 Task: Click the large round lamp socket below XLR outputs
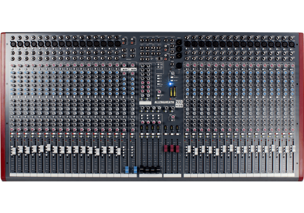[178, 66]
